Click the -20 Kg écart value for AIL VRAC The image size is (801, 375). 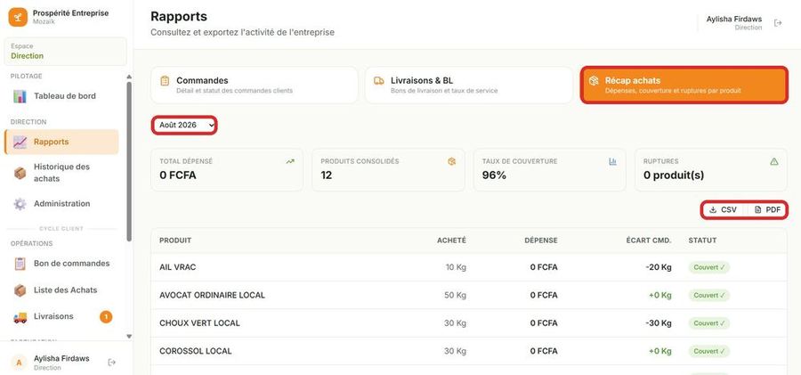(x=659, y=267)
